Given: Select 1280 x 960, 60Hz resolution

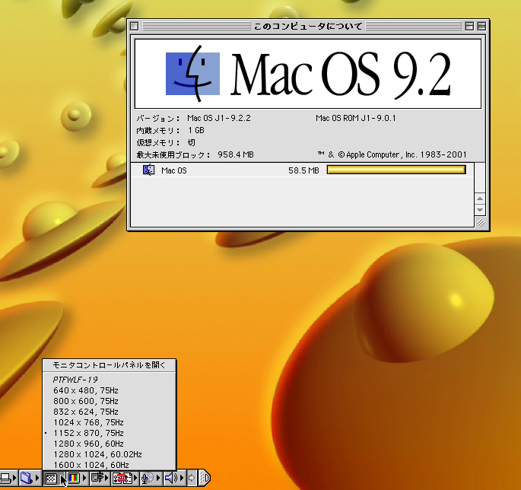Looking at the screenshot, I should click(x=110, y=444).
